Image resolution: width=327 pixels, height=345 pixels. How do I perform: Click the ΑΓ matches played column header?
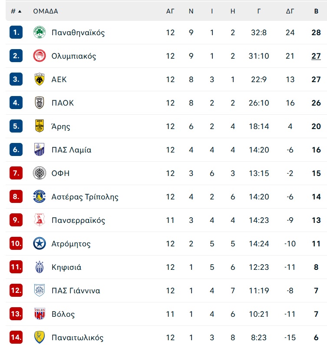[170, 11]
